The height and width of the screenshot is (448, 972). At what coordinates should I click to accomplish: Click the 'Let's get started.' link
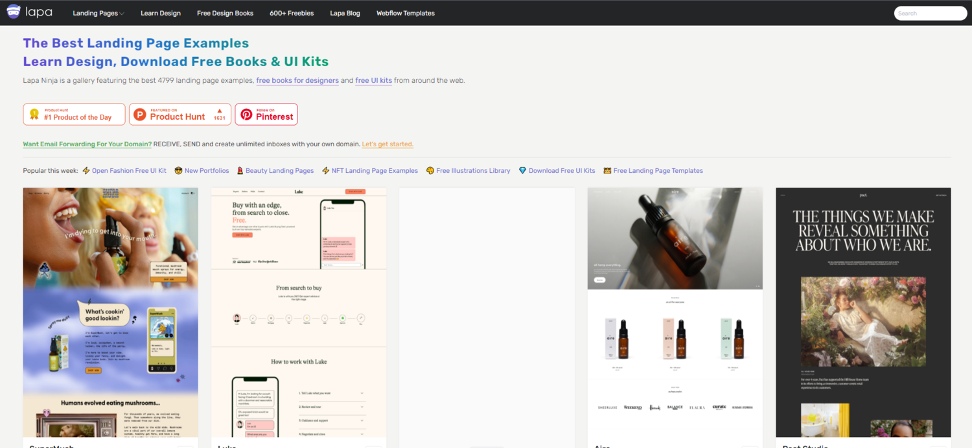click(388, 144)
